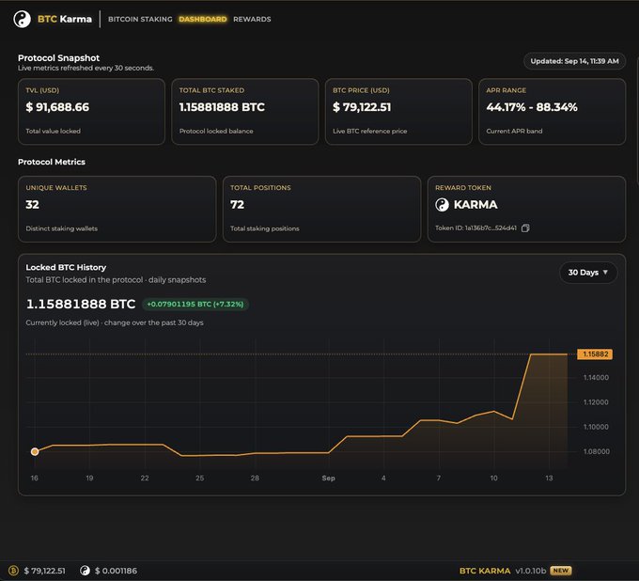
Task: Click the NEW version badge
Action: pyautogui.click(x=561, y=571)
